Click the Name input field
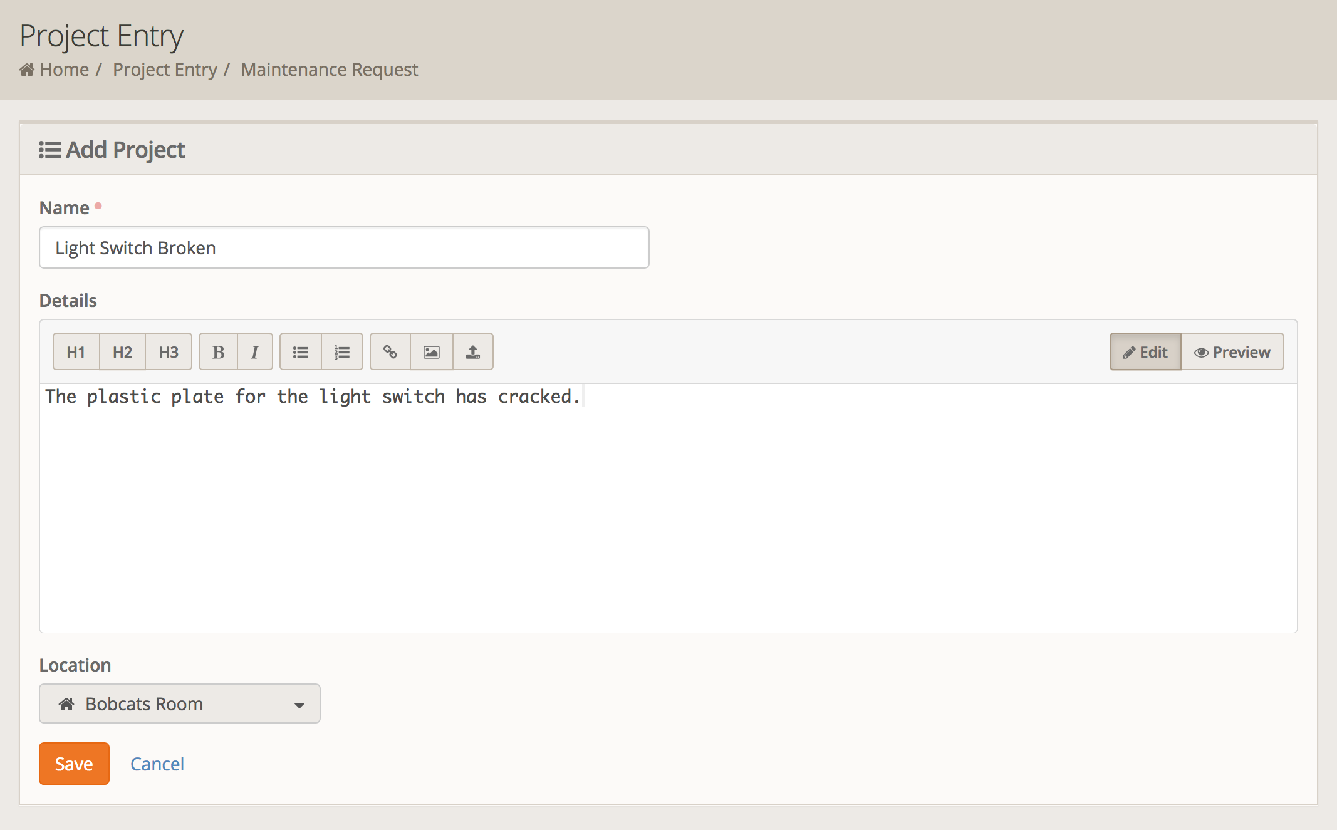 [x=344, y=248]
